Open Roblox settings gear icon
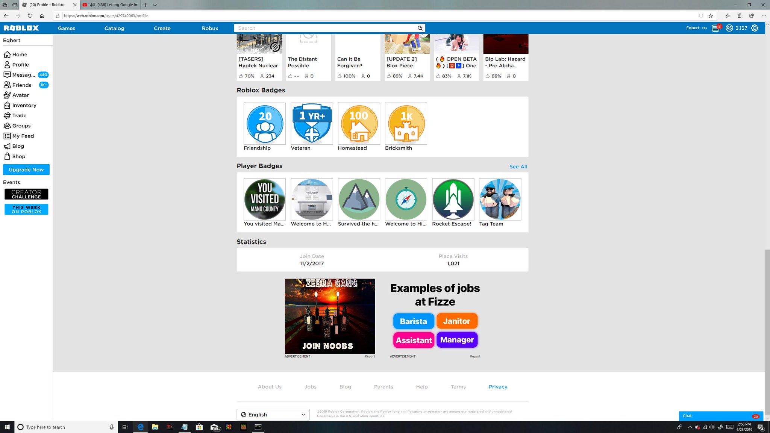The height and width of the screenshot is (433, 770). coord(754,28)
